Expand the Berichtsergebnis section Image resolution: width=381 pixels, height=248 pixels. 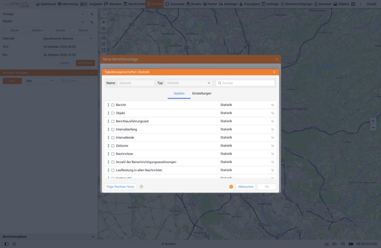(x=93, y=237)
